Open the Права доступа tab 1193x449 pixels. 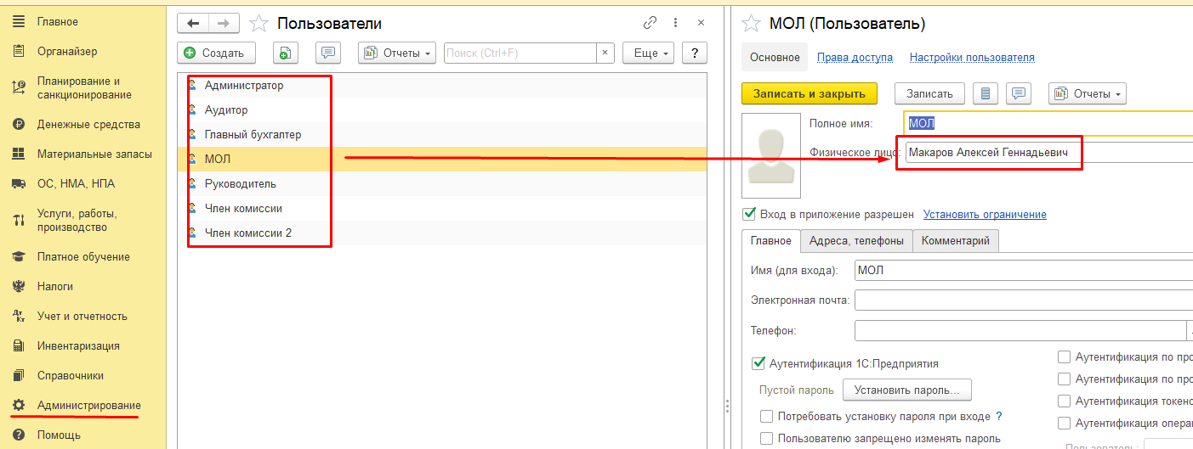point(855,58)
